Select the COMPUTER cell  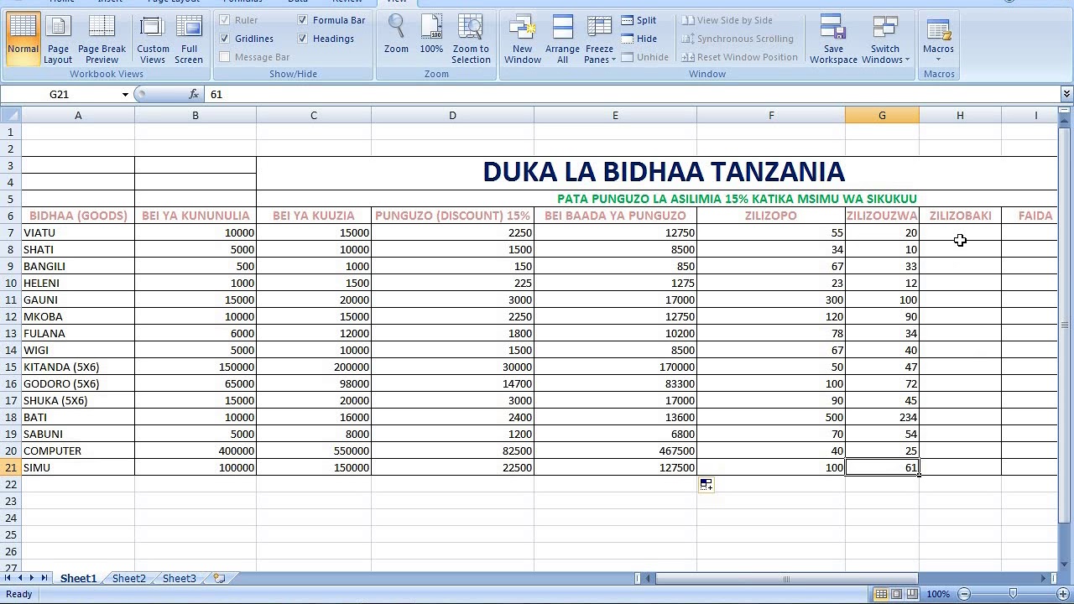click(x=78, y=450)
